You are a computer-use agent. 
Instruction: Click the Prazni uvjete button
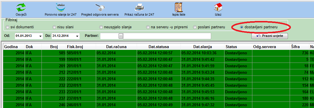click(270, 36)
